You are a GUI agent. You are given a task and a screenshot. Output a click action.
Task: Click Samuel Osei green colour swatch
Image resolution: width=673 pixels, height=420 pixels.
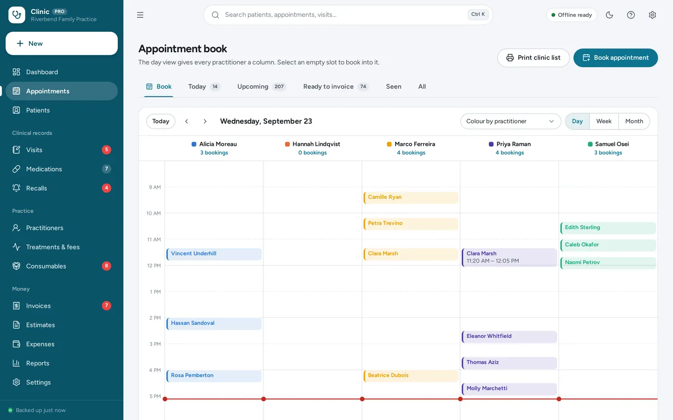pos(590,144)
